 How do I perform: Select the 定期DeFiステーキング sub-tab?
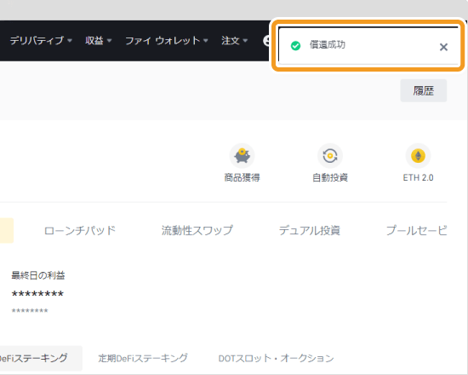(x=143, y=358)
